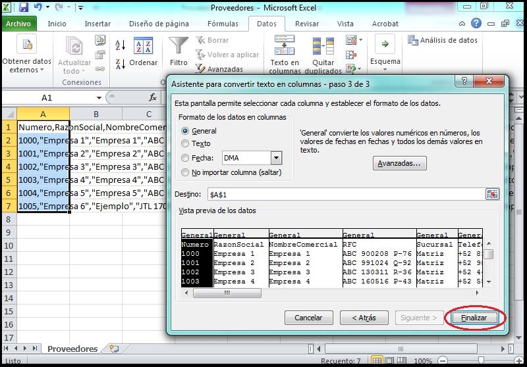Zoom in with the plus button
Screen dimensions: 527x367
tap(519, 361)
